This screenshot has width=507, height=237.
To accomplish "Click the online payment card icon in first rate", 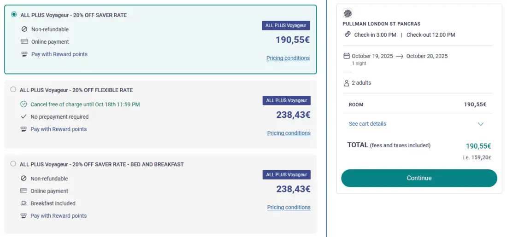I will tap(24, 41).
